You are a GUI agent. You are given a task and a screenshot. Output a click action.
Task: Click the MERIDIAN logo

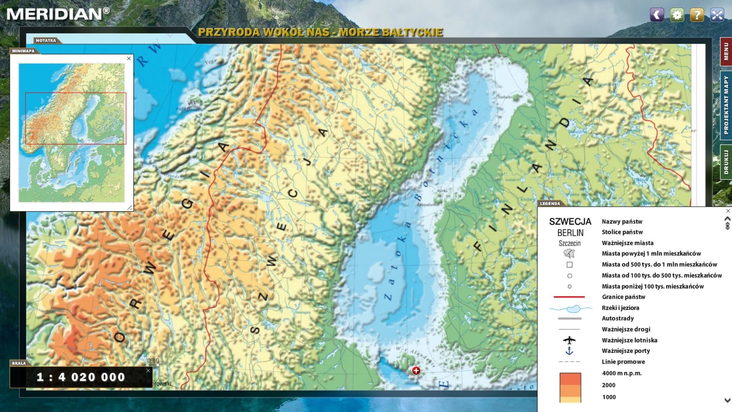pyautogui.click(x=58, y=14)
